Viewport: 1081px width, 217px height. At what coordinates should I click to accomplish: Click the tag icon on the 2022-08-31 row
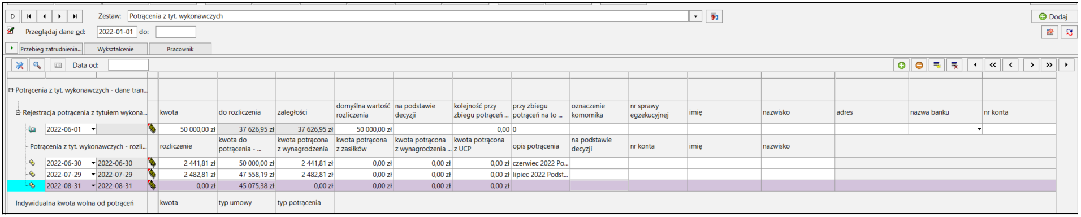pos(32,186)
